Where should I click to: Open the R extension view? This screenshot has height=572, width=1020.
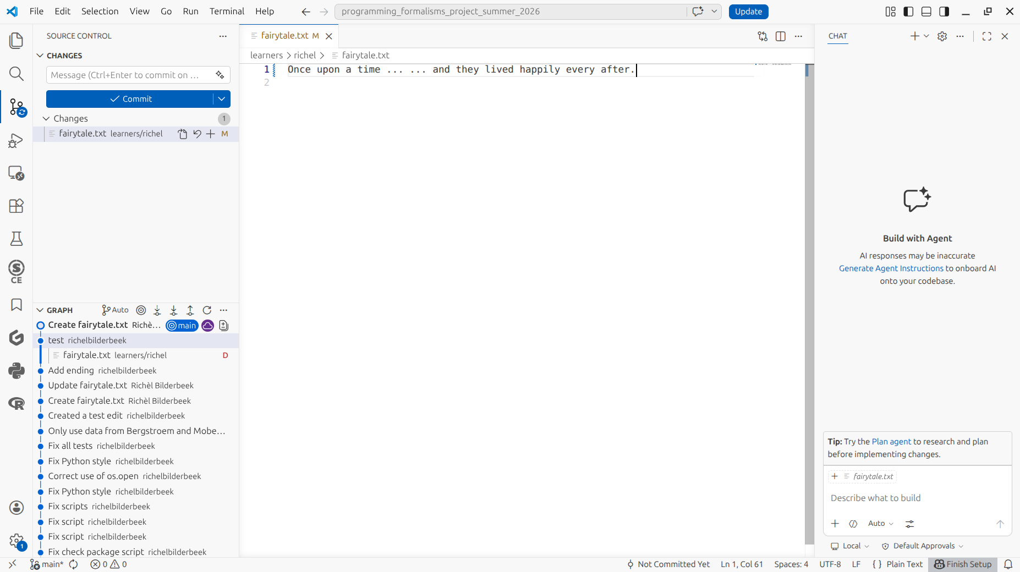click(x=17, y=404)
